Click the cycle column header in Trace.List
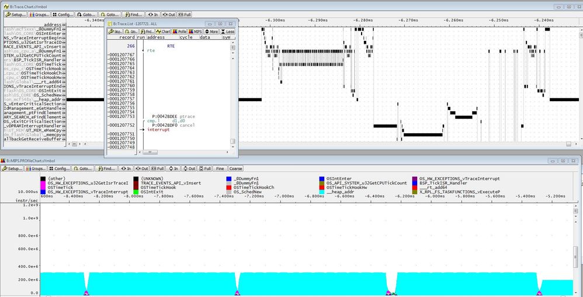The width and height of the screenshot is (583, 297). [186, 37]
